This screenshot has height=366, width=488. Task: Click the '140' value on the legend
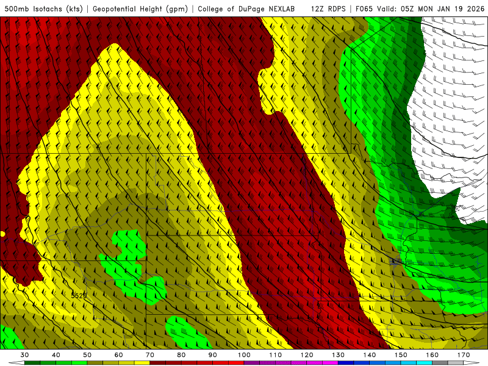(370, 355)
